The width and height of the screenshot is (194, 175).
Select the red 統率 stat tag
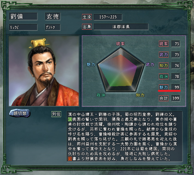click(164, 44)
